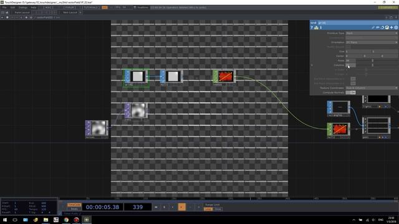Toggle the second greyed checkbox above Texture Coordinates
The width and height of the screenshot is (399, 224).
pyautogui.click(x=353, y=83)
